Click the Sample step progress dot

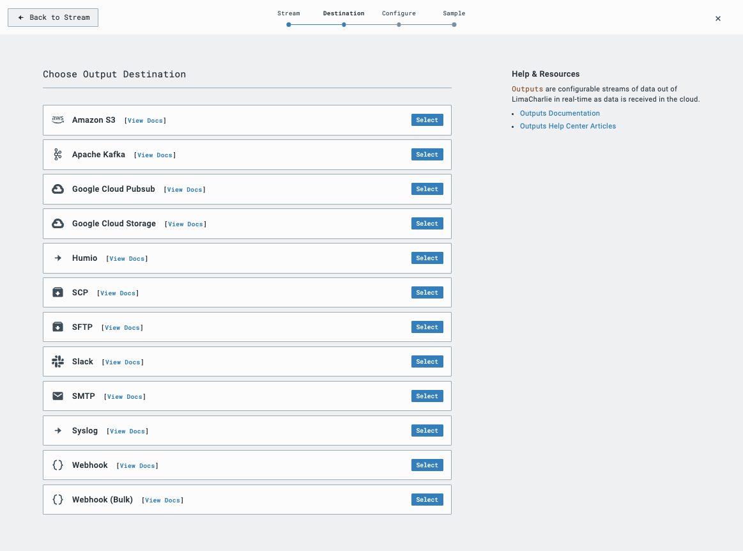[x=454, y=25]
